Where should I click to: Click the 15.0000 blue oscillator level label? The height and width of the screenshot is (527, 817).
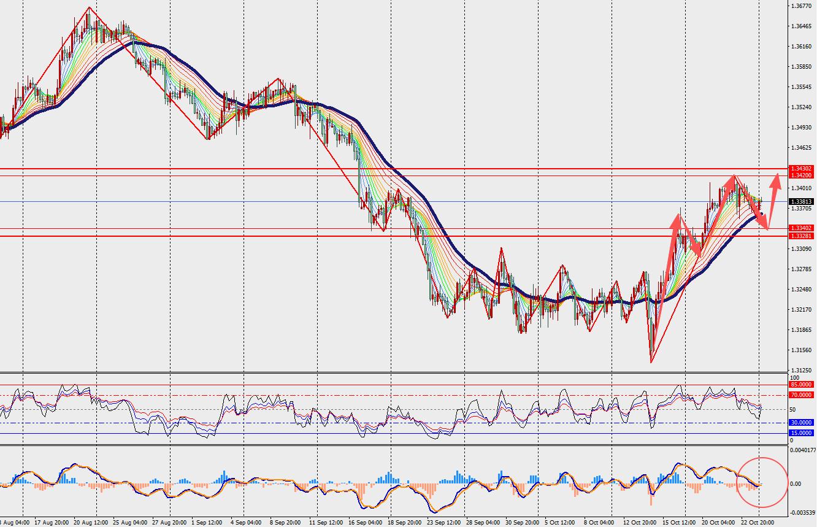click(802, 433)
